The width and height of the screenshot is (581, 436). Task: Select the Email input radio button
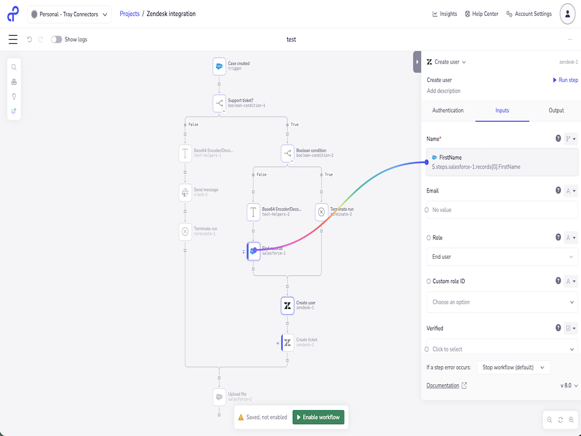click(427, 209)
